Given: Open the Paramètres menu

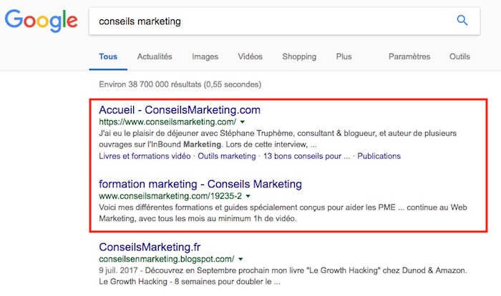Looking at the screenshot, I should pyautogui.click(x=409, y=56).
